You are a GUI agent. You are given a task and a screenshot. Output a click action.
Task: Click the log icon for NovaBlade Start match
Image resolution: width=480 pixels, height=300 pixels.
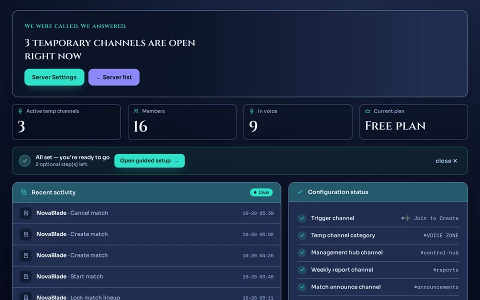pos(26,276)
